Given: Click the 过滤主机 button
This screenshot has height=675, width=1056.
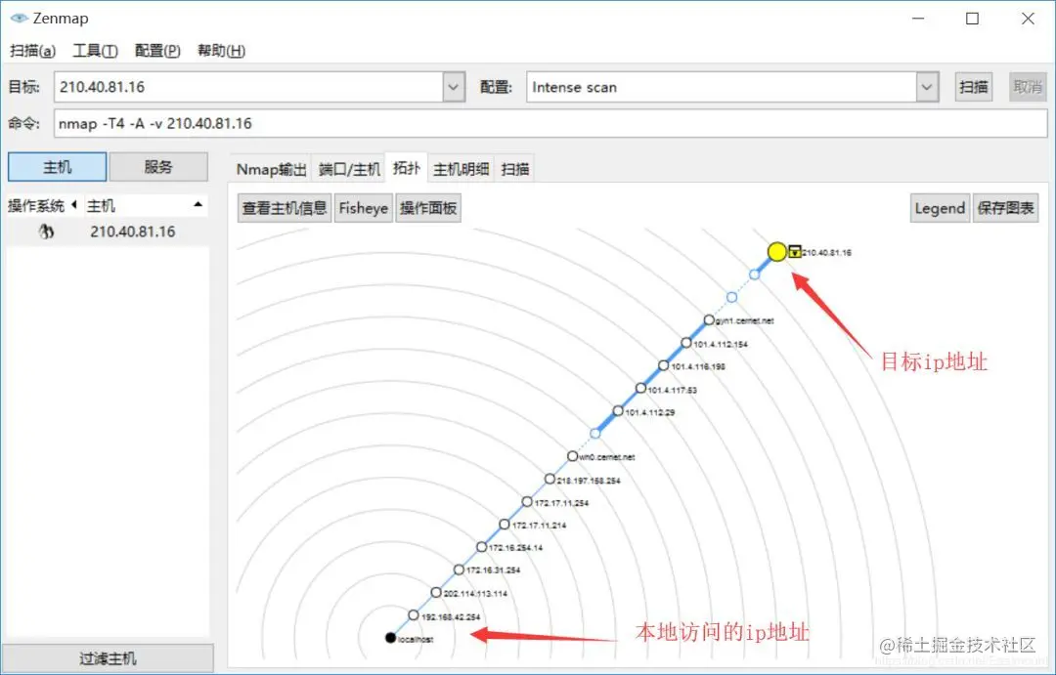Looking at the screenshot, I should 108,656.
